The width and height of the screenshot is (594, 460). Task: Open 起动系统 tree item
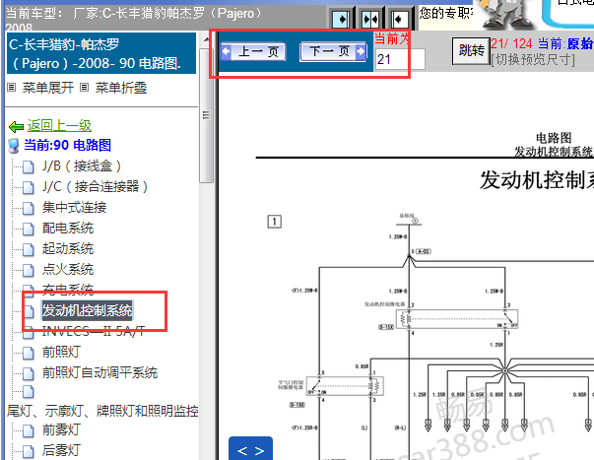point(68,248)
